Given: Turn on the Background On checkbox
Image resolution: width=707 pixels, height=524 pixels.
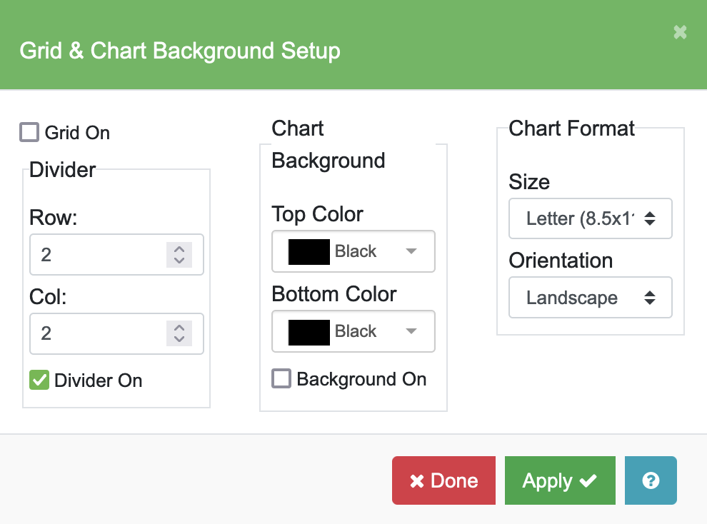Looking at the screenshot, I should pyautogui.click(x=281, y=378).
